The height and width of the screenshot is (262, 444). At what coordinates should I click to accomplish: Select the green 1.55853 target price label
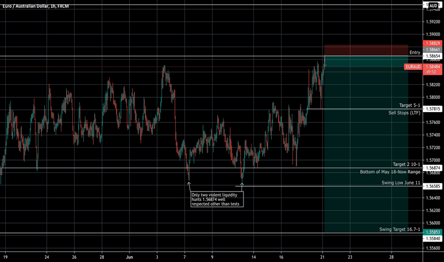point(433,232)
